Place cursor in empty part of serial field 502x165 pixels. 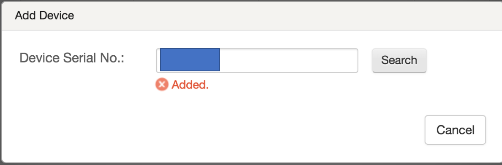pyautogui.click(x=288, y=60)
